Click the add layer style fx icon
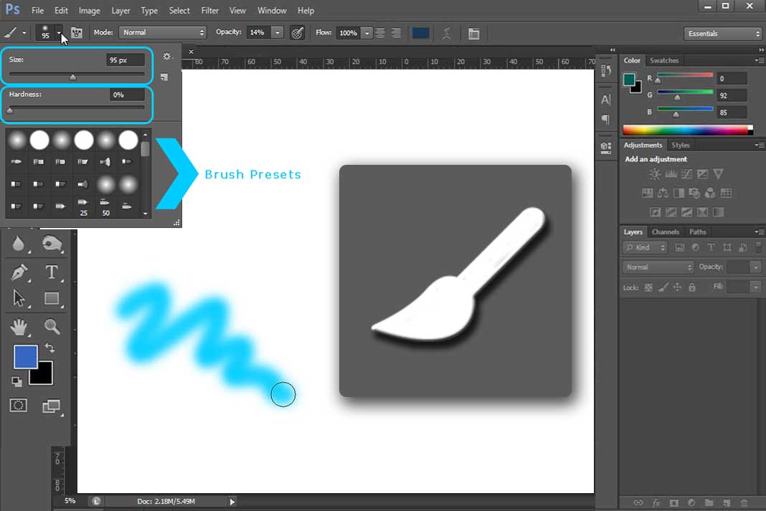Image resolution: width=766 pixels, height=511 pixels. tap(656, 502)
